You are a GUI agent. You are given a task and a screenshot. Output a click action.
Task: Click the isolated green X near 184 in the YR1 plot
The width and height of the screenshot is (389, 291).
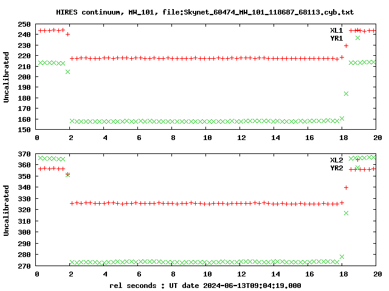click(346, 93)
